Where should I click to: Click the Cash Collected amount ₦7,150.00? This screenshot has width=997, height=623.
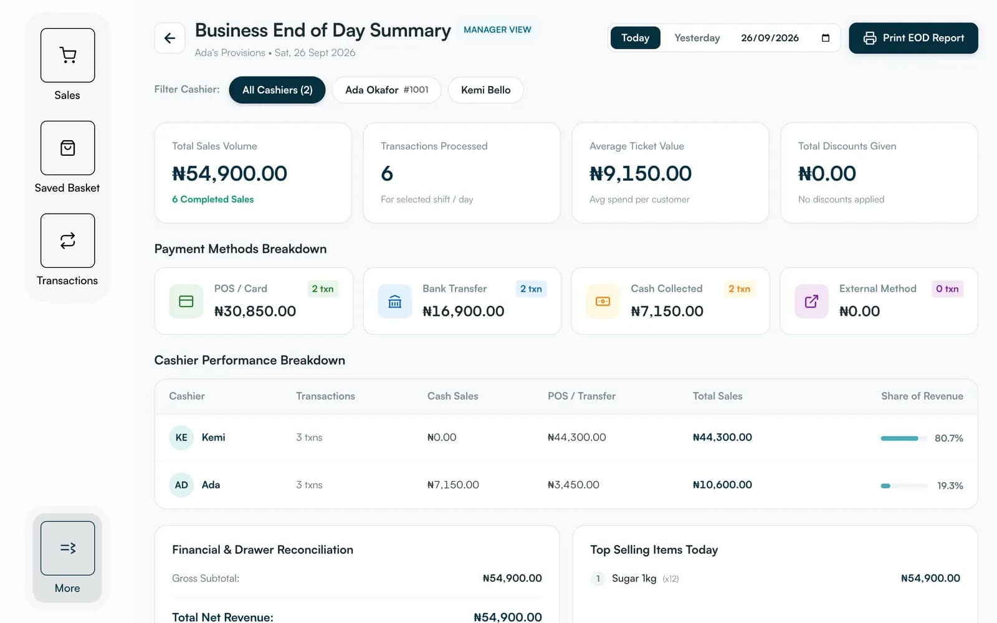[667, 311]
